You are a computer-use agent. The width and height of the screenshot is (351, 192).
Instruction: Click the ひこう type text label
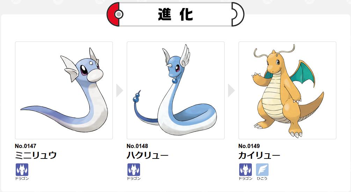tap(262, 179)
